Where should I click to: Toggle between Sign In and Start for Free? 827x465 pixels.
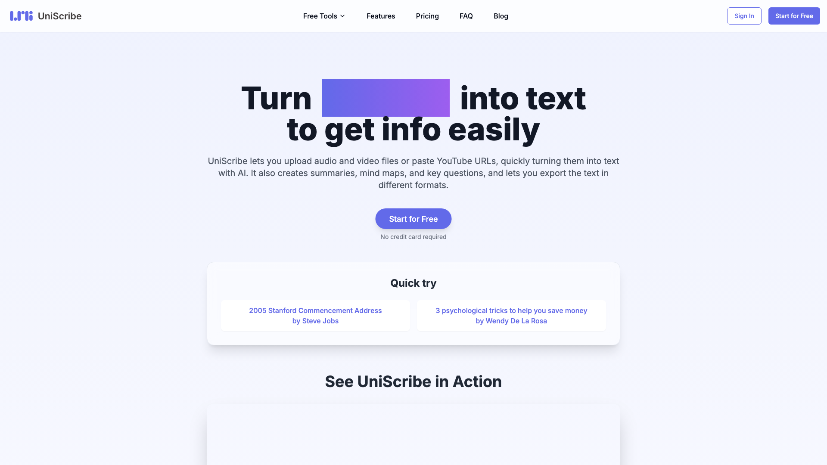click(744, 16)
